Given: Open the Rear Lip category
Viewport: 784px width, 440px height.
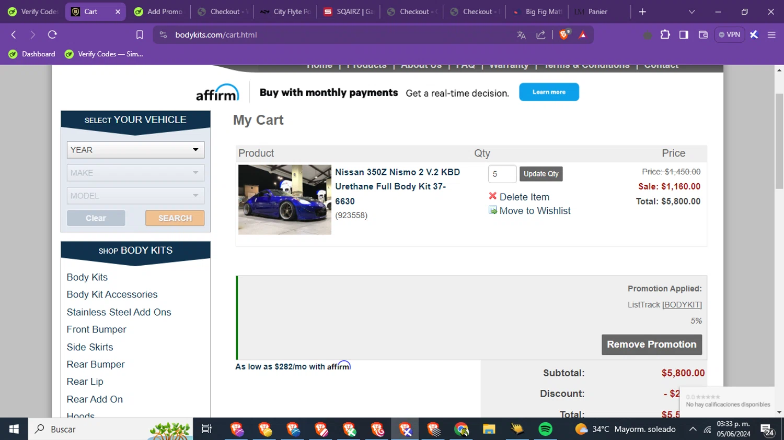Looking at the screenshot, I should pos(85,382).
